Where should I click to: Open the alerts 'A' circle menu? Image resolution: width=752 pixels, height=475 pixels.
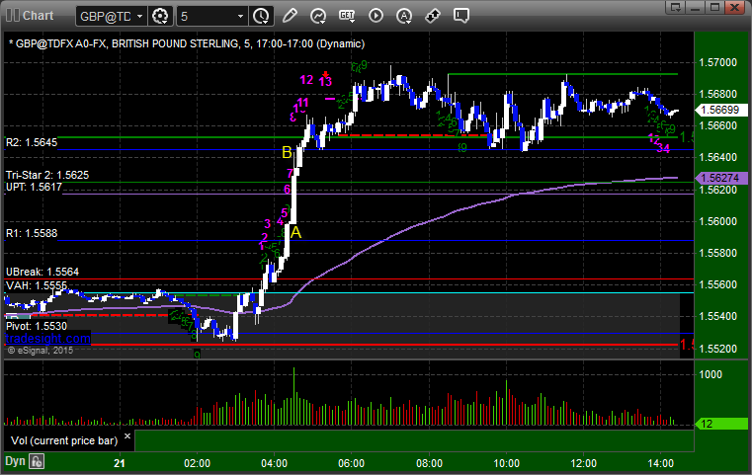pyautogui.click(x=404, y=16)
